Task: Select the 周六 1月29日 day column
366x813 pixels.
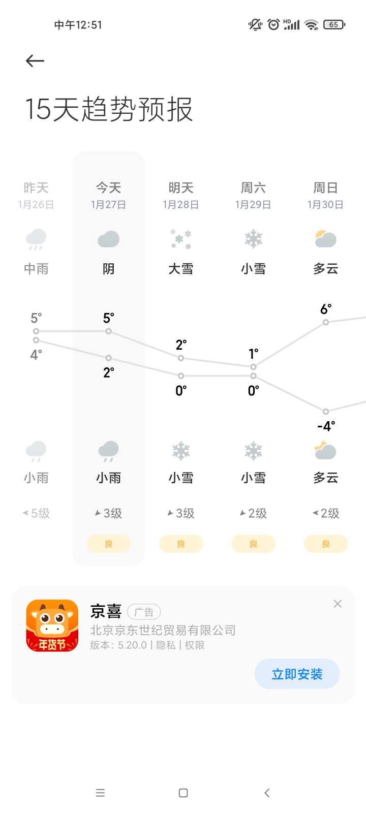Action: pyautogui.click(x=253, y=358)
